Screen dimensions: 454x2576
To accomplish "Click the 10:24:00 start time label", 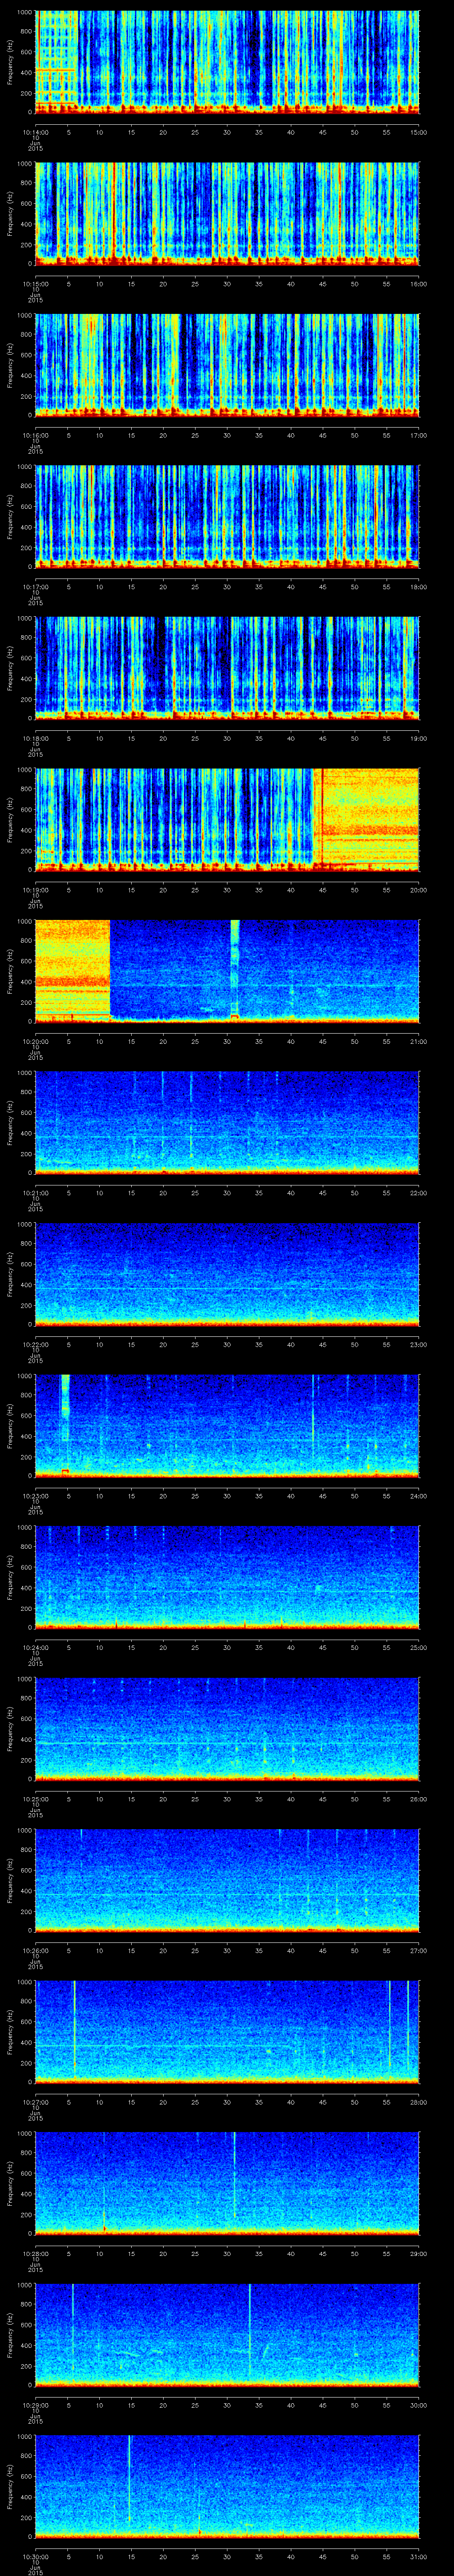I will point(36,1647).
